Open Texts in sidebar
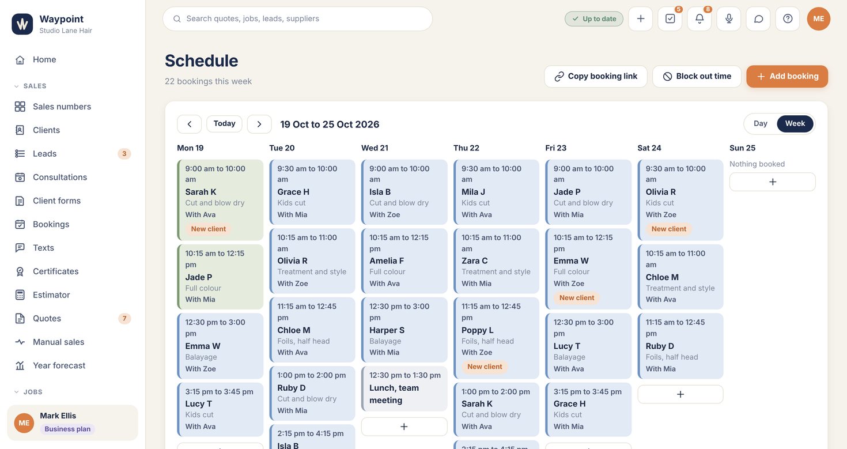 coord(73,248)
